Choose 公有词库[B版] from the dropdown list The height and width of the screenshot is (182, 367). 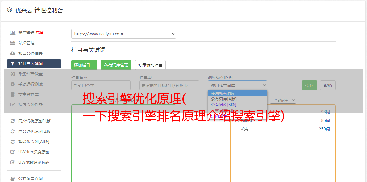pos(237,105)
